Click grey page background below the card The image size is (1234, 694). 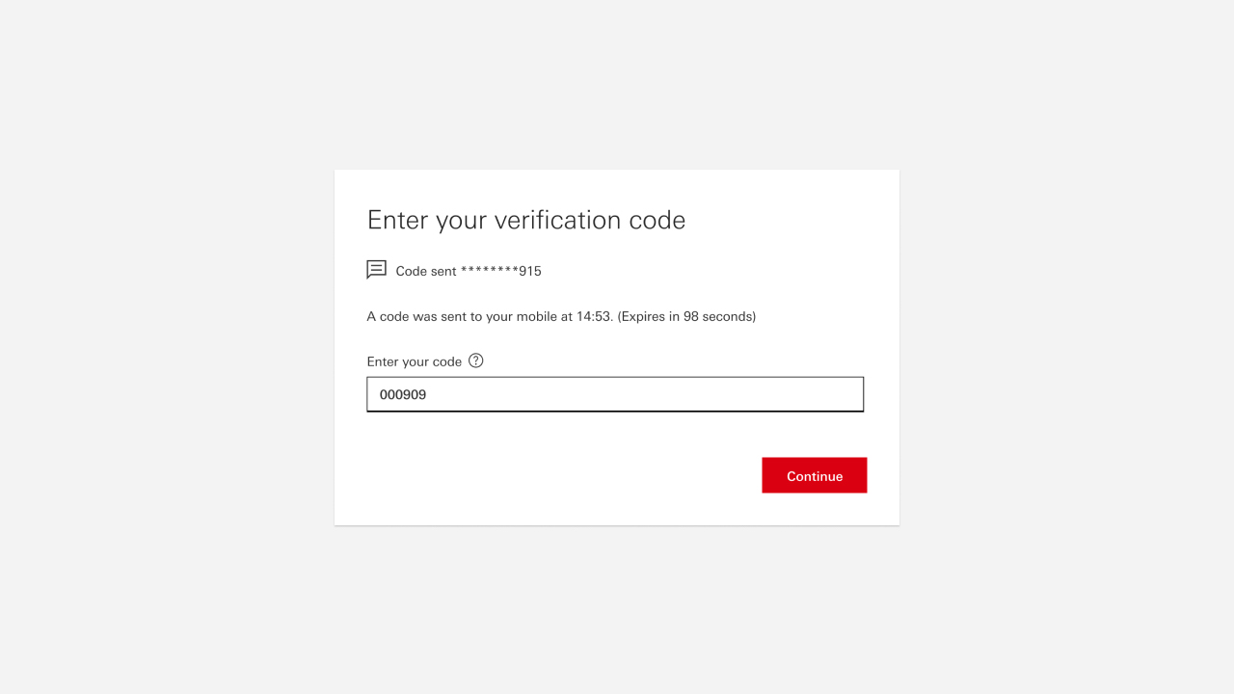click(x=617, y=609)
